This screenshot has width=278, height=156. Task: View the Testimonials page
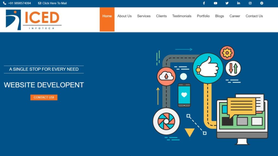coord(182,16)
